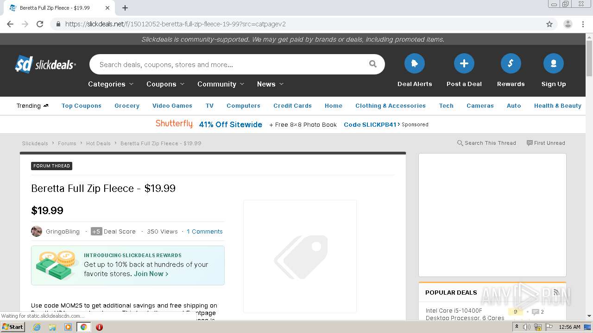The height and width of the screenshot is (333, 593).
Task: Open Intel Core i5-10400F popular deal
Action: 465,314
